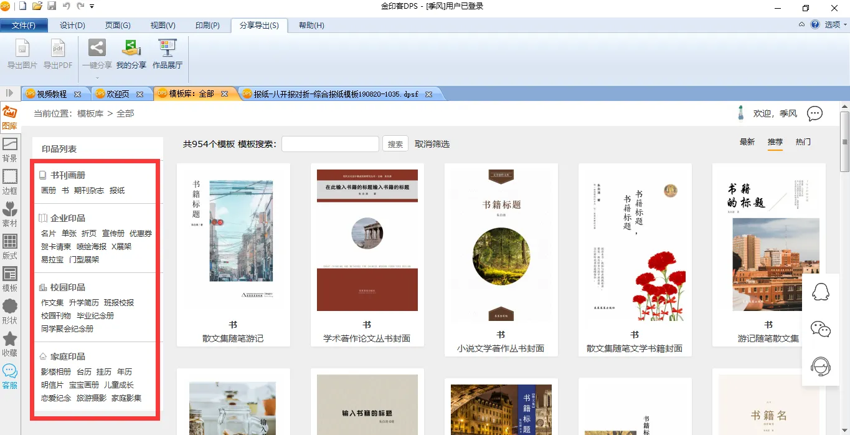Viewport: 850px width, 435px height.
Task: Sort templates by Newest (最新)
Action: coord(747,142)
